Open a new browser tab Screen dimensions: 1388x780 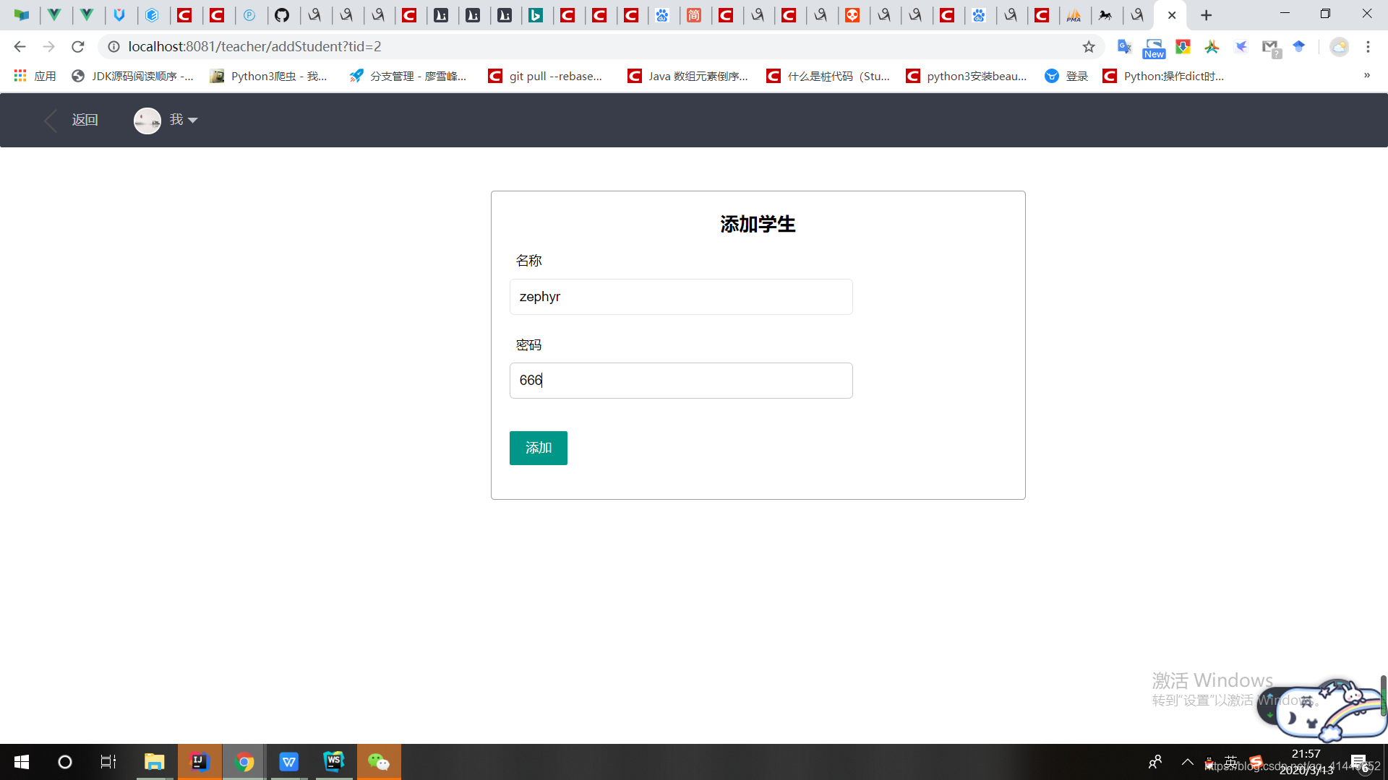pyautogui.click(x=1206, y=15)
